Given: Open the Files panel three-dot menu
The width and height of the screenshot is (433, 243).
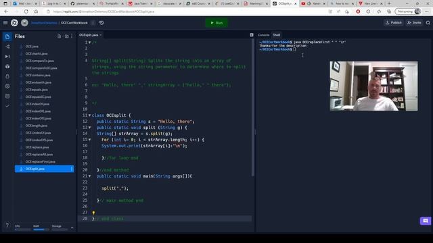Looking at the screenshot, I should click(x=72, y=36).
